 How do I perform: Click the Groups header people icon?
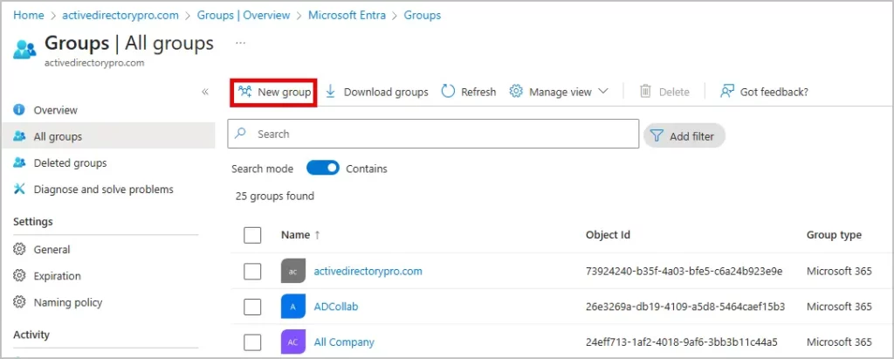[24, 50]
